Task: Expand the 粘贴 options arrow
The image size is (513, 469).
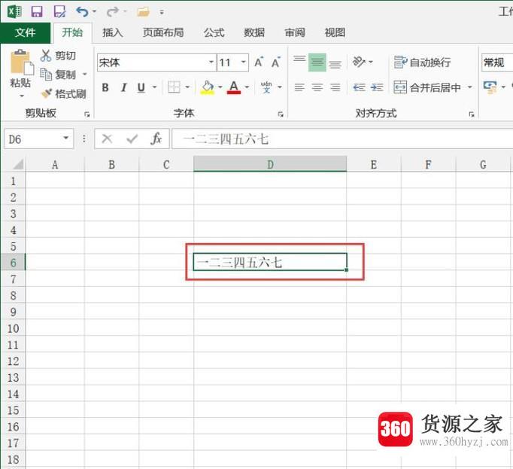Action: (22, 96)
